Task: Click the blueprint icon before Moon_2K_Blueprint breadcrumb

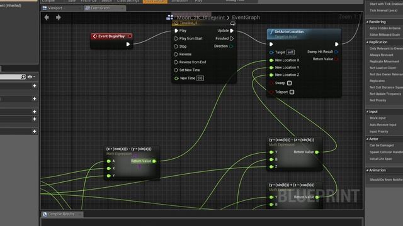Action: tap(169, 18)
